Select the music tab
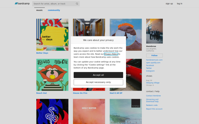Screen dimensions: 199x124 (x=39, y=10)
